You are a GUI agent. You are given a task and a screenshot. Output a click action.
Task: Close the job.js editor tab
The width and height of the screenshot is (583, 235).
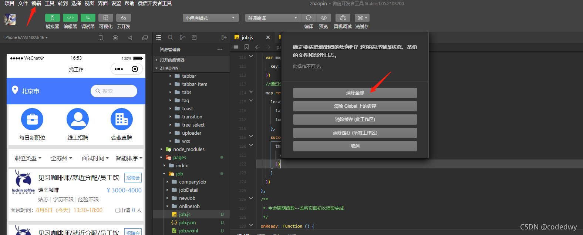click(268, 37)
